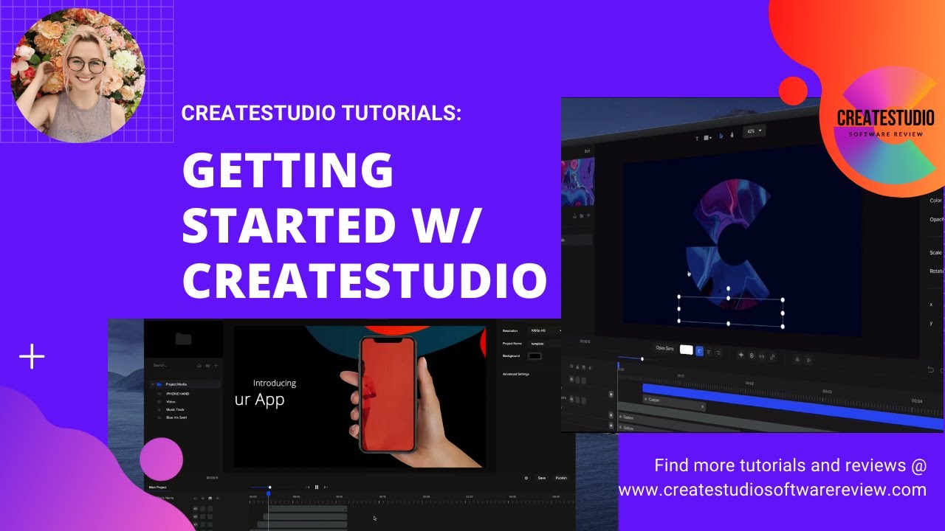This screenshot has height=531, width=945.
Task: Skip to next frame in lower screenshot
Action: (326, 487)
